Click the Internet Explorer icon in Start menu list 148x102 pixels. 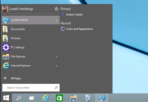(x=6, y=65)
